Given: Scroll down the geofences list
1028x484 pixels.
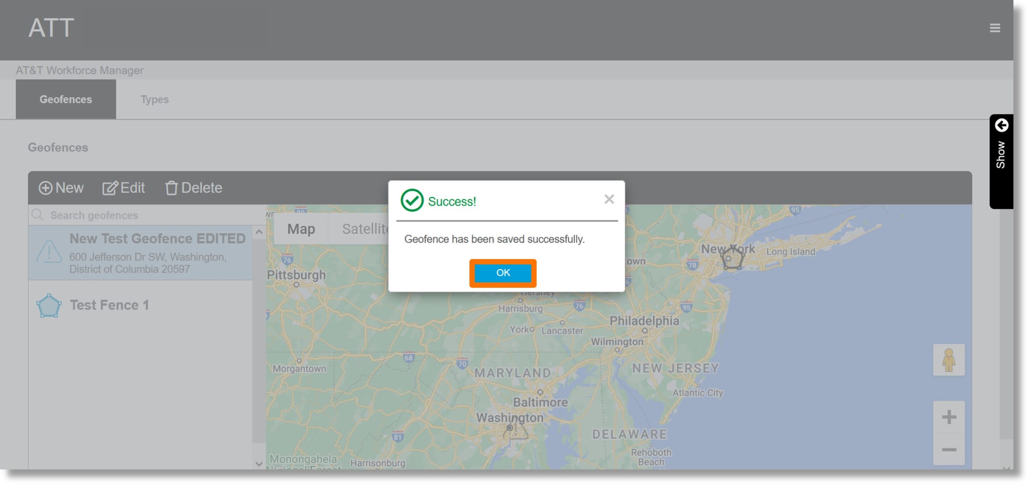Looking at the screenshot, I should 258,462.
